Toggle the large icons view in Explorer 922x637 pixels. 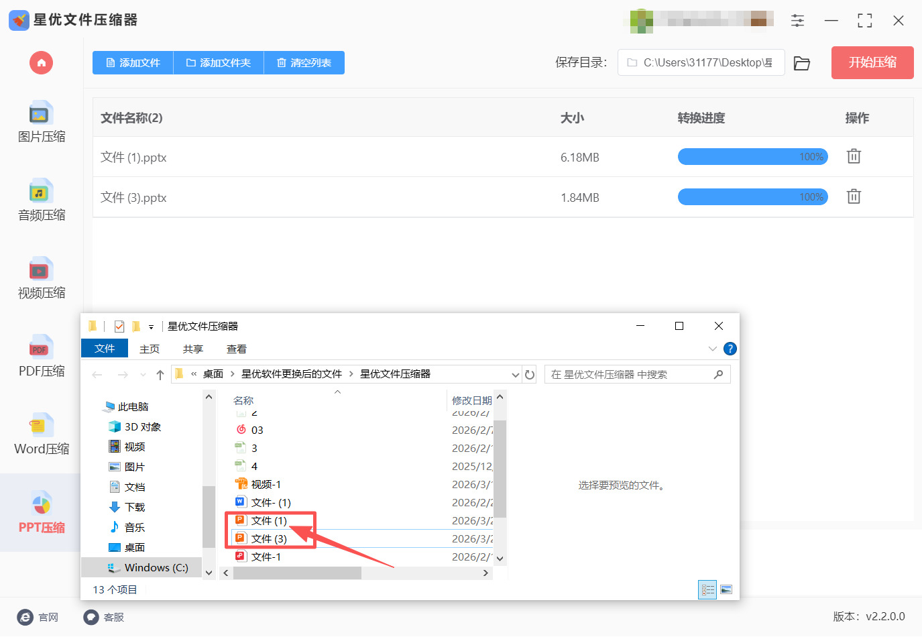point(726,590)
